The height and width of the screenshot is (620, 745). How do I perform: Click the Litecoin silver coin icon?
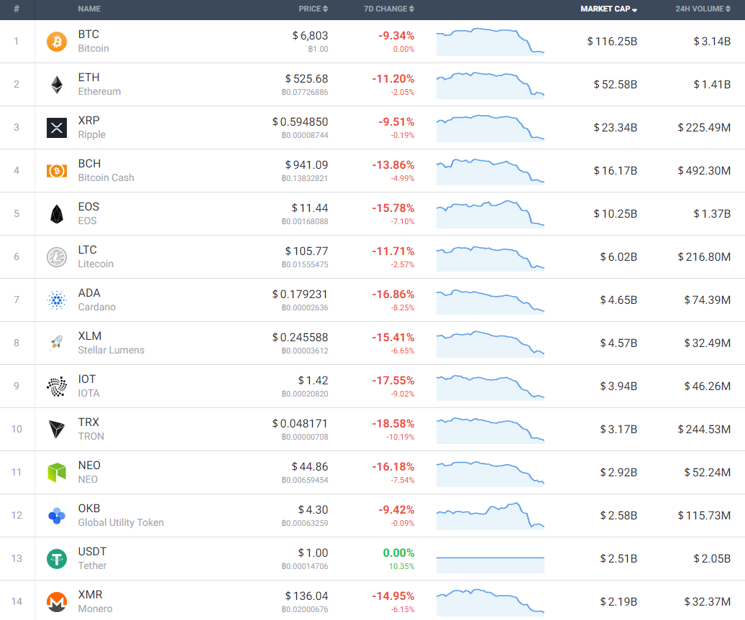[57, 256]
